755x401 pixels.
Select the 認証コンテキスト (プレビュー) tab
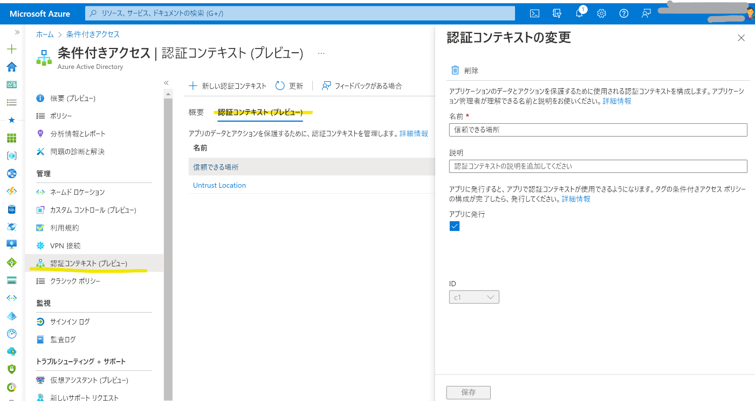click(x=260, y=112)
